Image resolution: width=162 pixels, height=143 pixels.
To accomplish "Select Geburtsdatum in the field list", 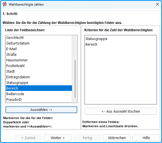I will (39, 43).
